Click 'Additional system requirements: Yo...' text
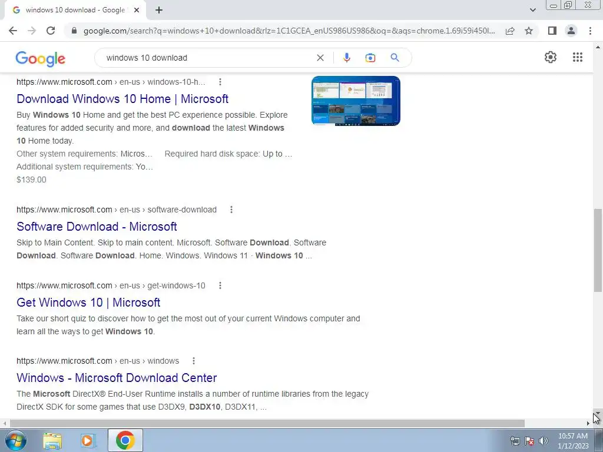The image size is (603, 452). pyautogui.click(x=85, y=167)
